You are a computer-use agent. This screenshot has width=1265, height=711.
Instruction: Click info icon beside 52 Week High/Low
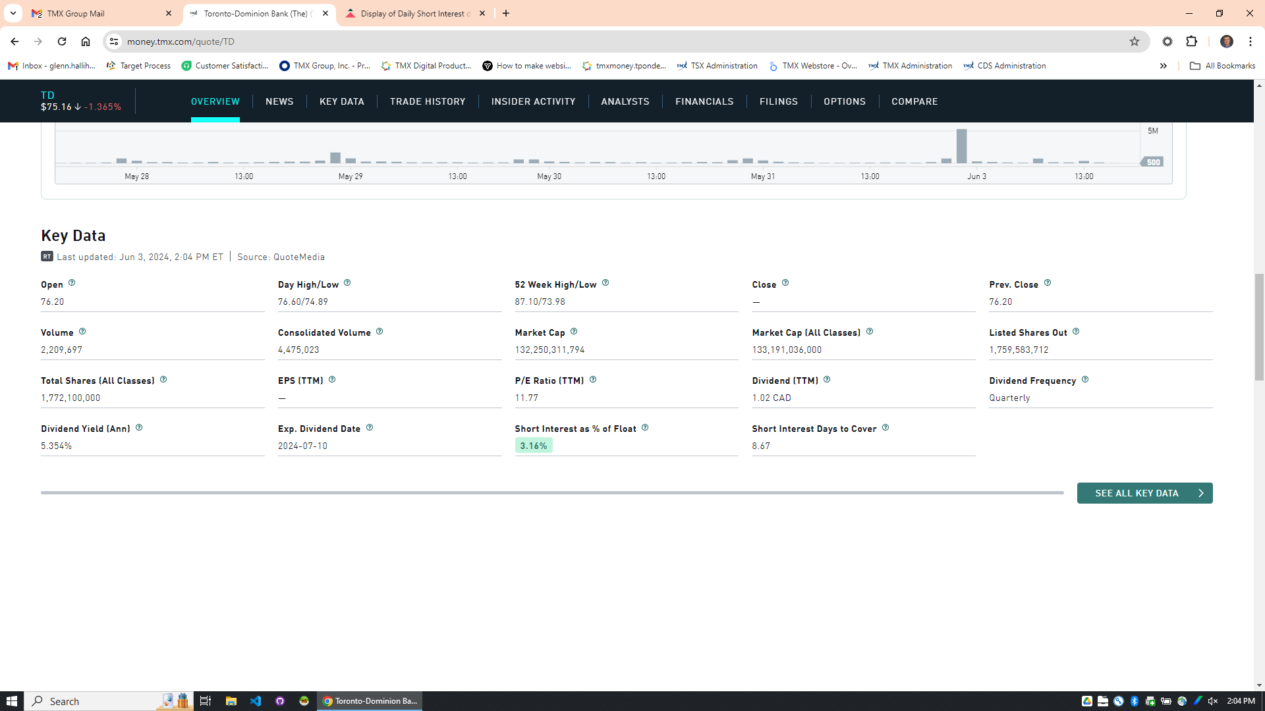pos(605,283)
